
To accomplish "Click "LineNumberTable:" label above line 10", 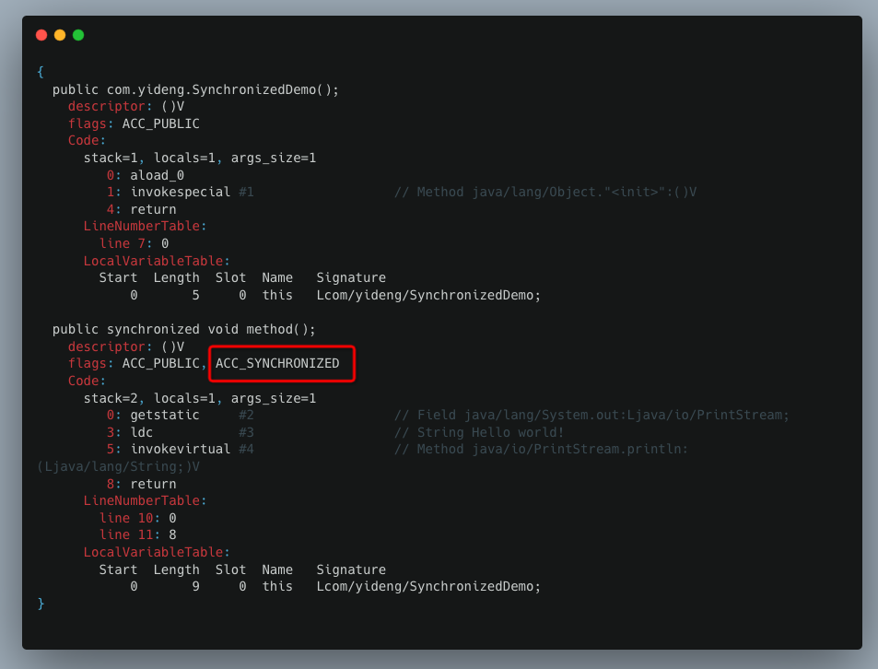I will (x=145, y=500).
